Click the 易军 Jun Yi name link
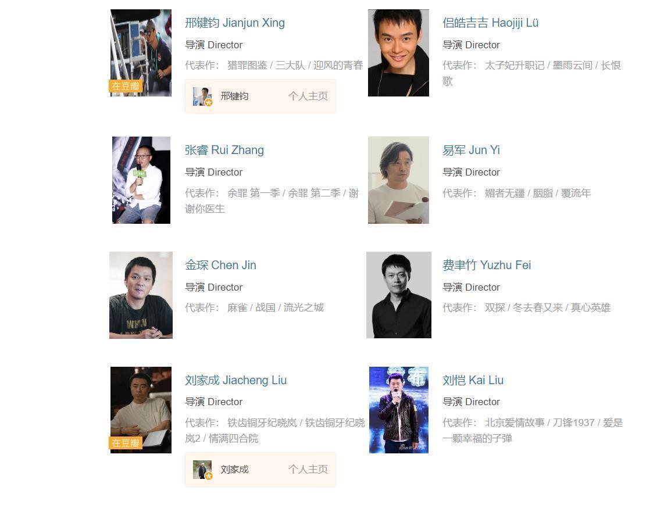This screenshot has height=508, width=664. (x=471, y=151)
